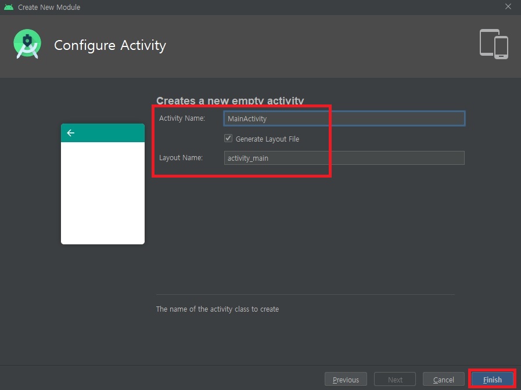Click 'The name of the activity class' hint
The image size is (521, 390).
click(x=217, y=309)
